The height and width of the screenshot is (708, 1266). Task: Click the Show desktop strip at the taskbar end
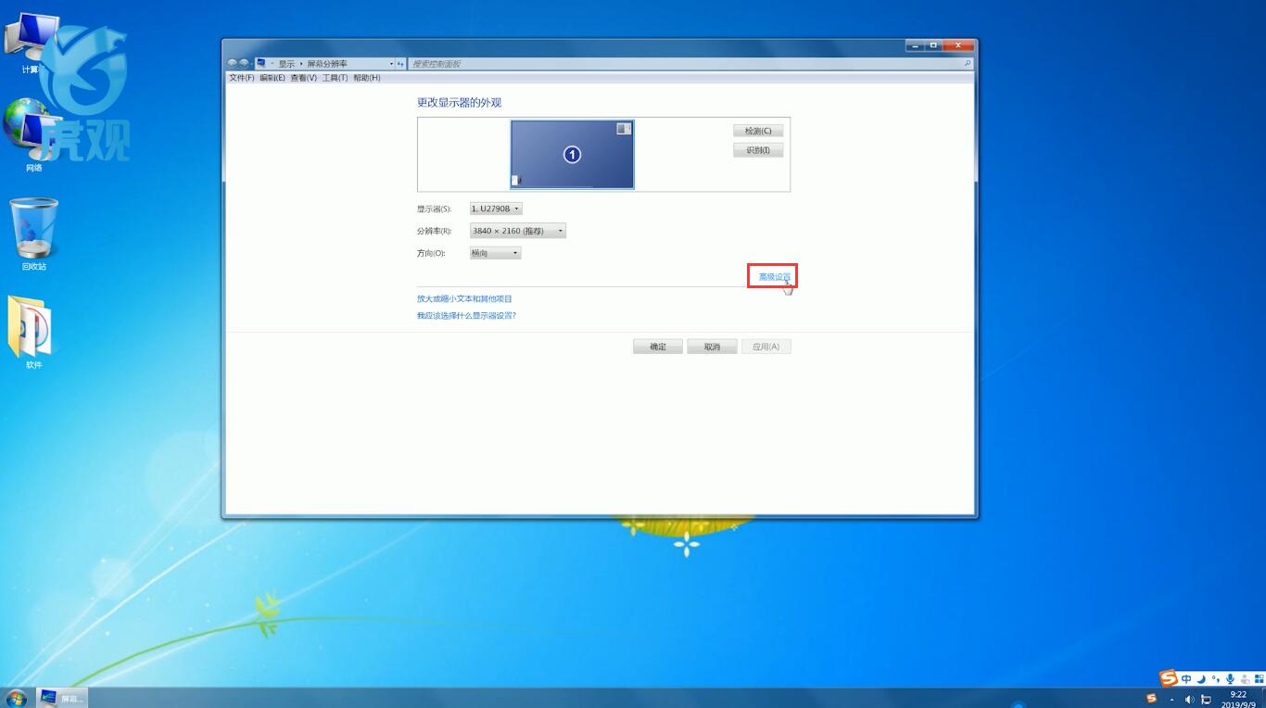(x=1262, y=698)
